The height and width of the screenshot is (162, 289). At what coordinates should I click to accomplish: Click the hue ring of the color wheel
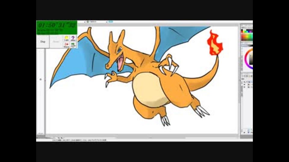pyautogui.click(x=247, y=58)
